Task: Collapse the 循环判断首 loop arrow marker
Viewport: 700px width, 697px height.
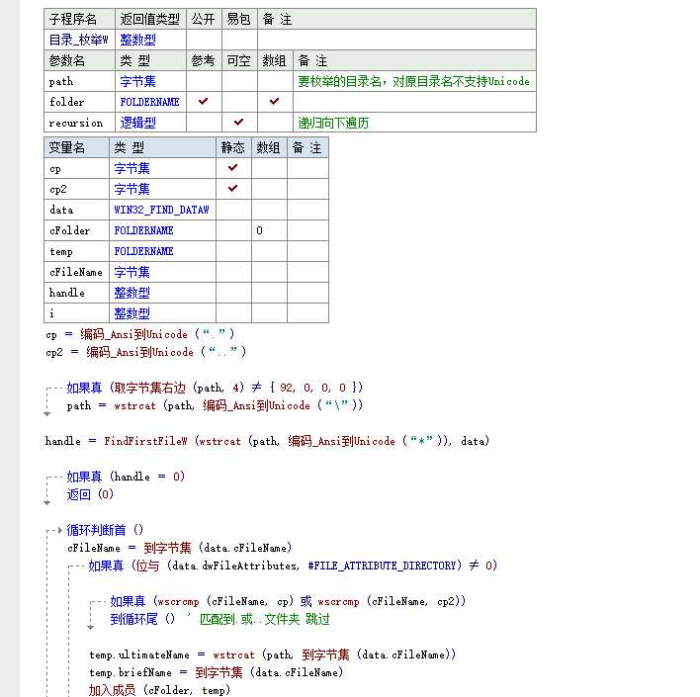Action: point(60,531)
